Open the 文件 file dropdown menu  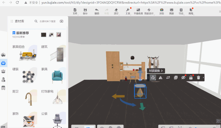pos(75,11)
